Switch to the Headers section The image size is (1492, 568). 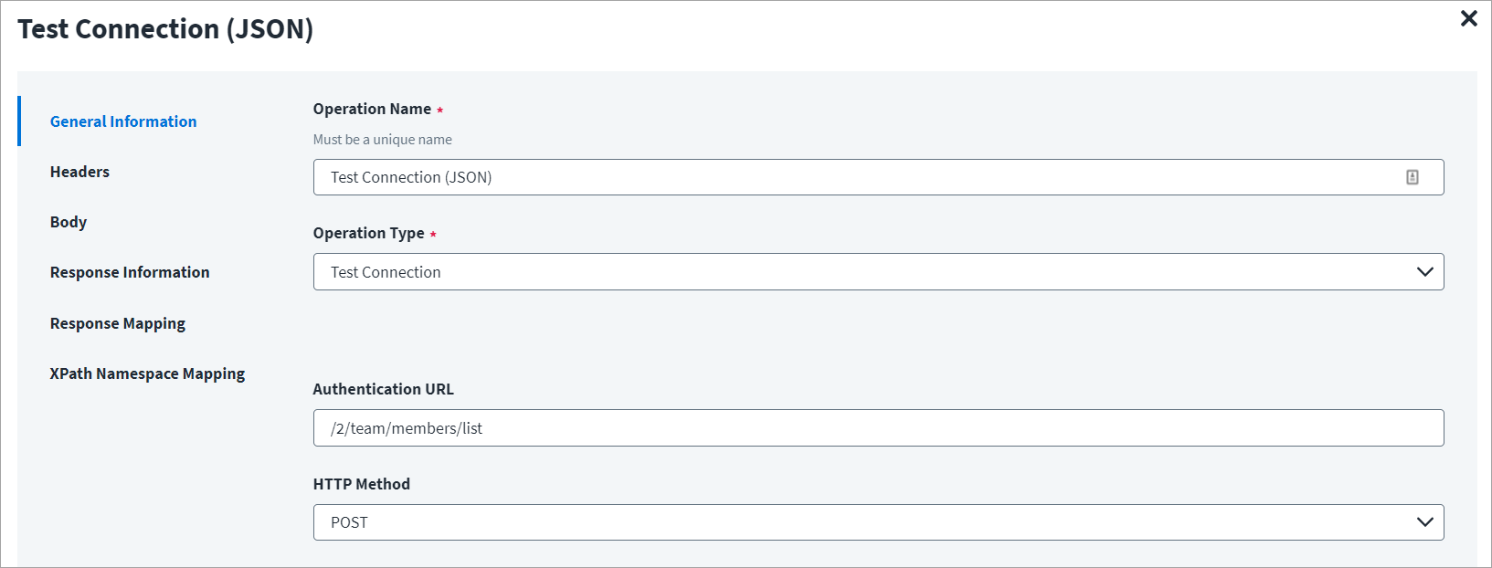coord(79,172)
